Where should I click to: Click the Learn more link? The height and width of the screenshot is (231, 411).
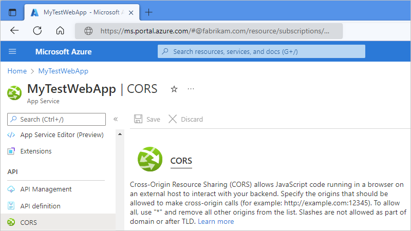[216, 221]
